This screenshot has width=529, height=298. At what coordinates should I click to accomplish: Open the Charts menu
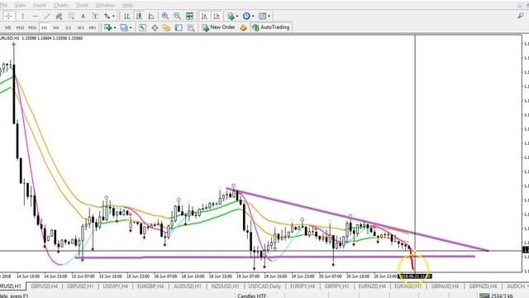[x=60, y=5]
